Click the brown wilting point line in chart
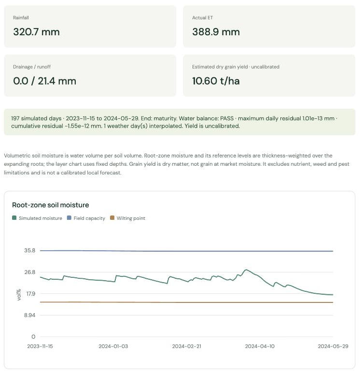360x372 pixels. click(187, 302)
